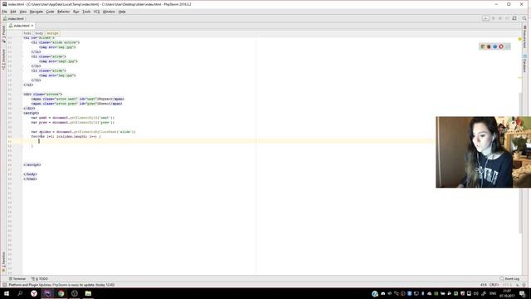This screenshot has height=299, width=531.
Task: Click the project structure toolbar icon
Action: [x=514, y=18]
